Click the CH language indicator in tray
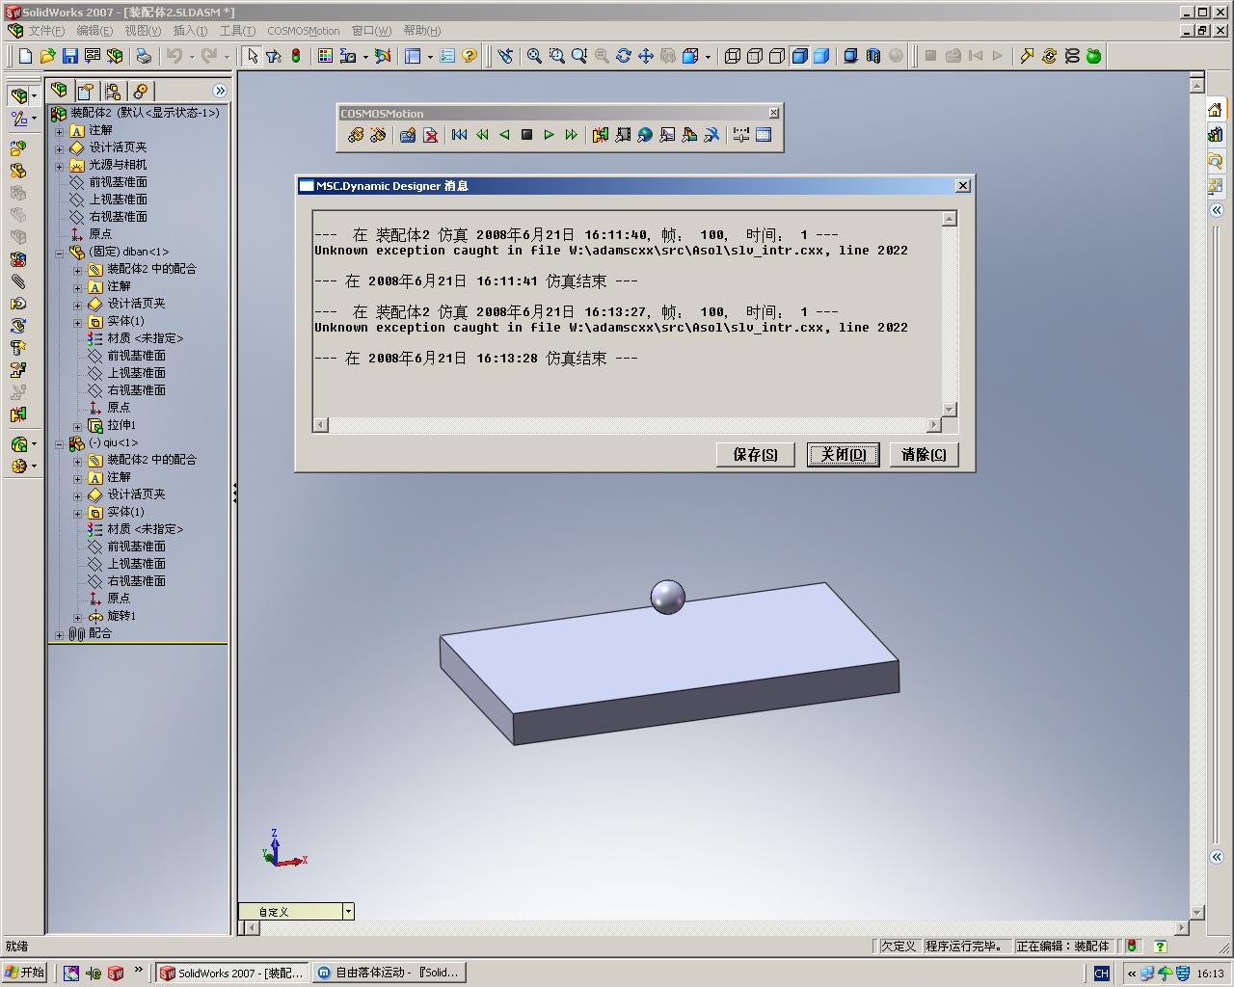Viewport: 1234px width, 987px height. pyautogui.click(x=1101, y=973)
